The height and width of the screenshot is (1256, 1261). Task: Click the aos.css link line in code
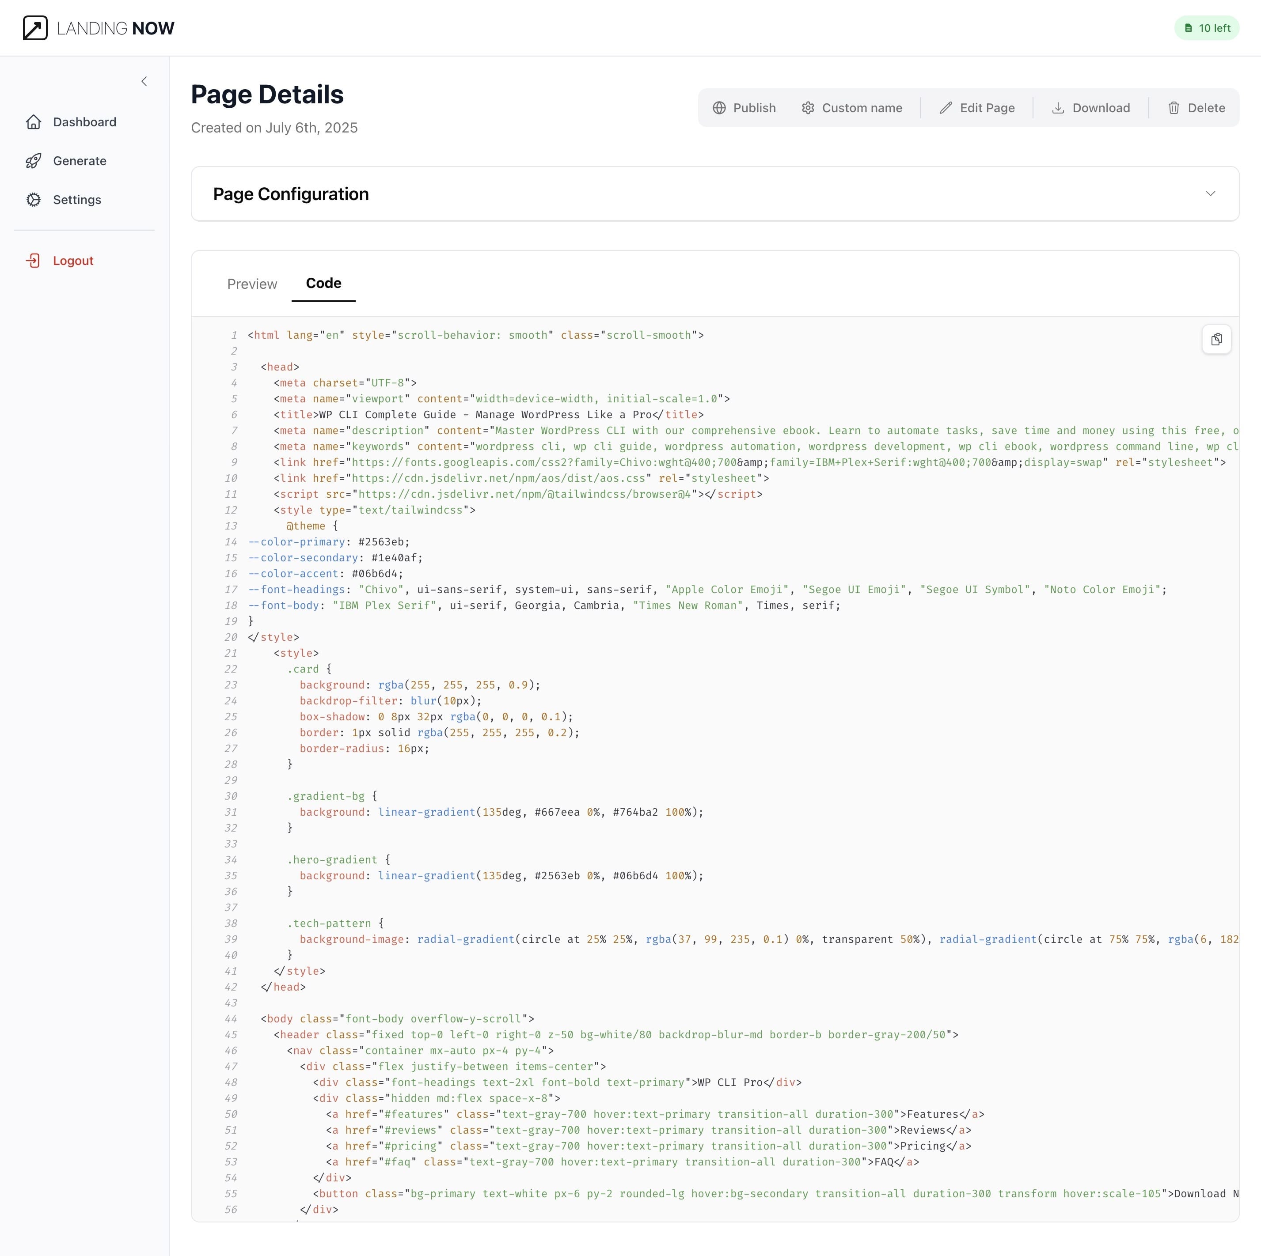pyautogui.click(x=521, y=478)
